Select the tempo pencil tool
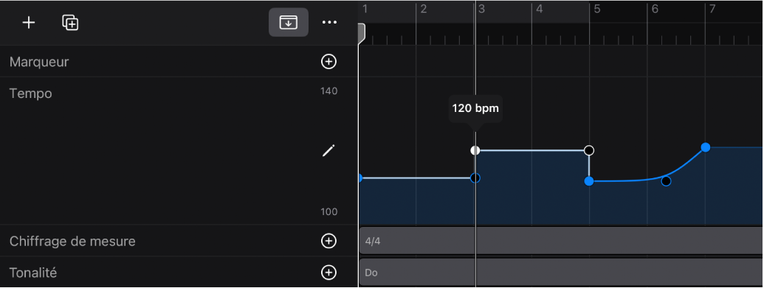Viewport: 764px width, 288px height. click(329, 151)
